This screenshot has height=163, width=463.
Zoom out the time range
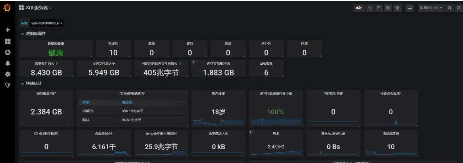[450, 8]
